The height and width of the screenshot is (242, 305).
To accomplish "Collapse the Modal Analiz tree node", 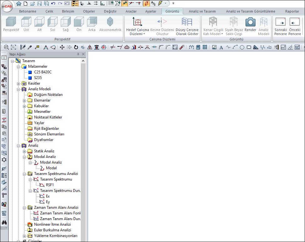I will [x=24, y=157].
